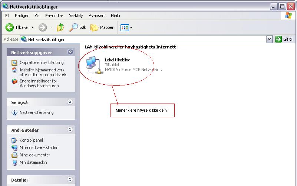Click the Min datamaskin computer icon
The image size is (297, 186).
point(14,162)
